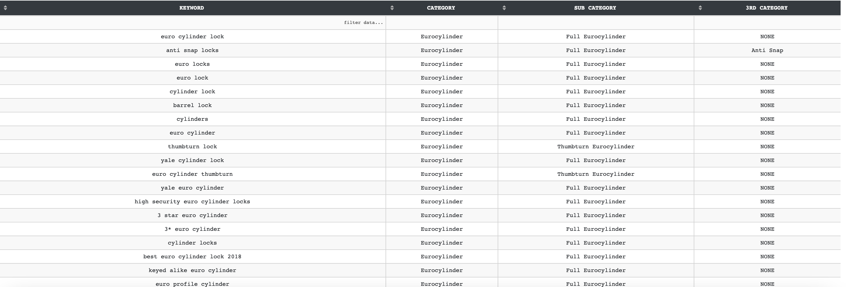Click Full Eurocylinder in yale euro cylinder row
846x287 pixels.
(x=596, y=188)
